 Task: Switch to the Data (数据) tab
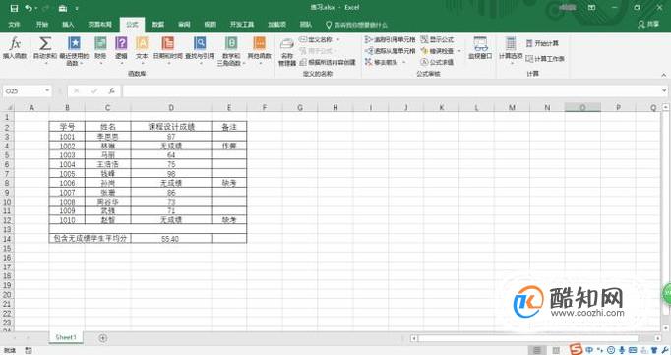coord(158,25)
